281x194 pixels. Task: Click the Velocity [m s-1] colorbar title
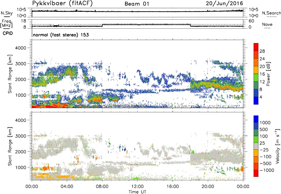point(277,146)
